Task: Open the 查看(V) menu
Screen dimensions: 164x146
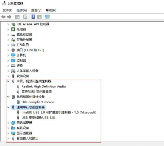Action: [x=36, y=11]
